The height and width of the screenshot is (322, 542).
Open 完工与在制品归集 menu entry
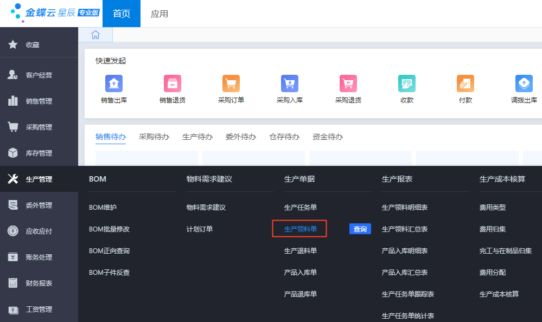point(505,251)
